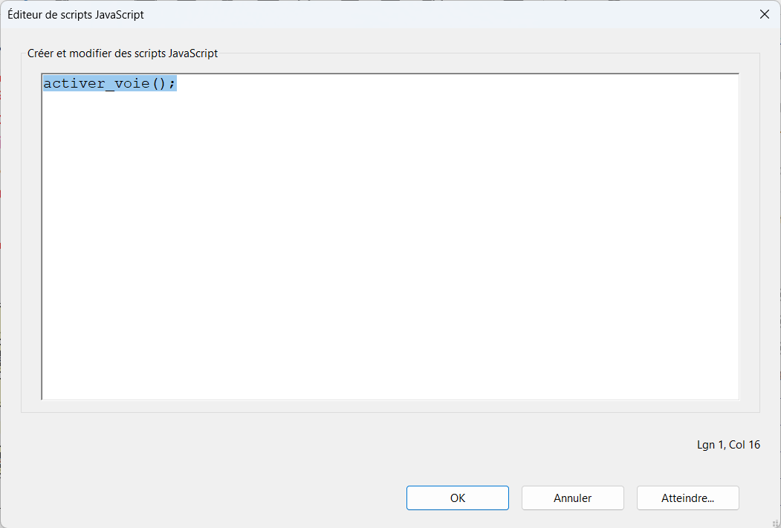Click the word 'JavaScript' in the window title
Image resolution: width=781 pixels, height=528 pixels.
point(120,14)
